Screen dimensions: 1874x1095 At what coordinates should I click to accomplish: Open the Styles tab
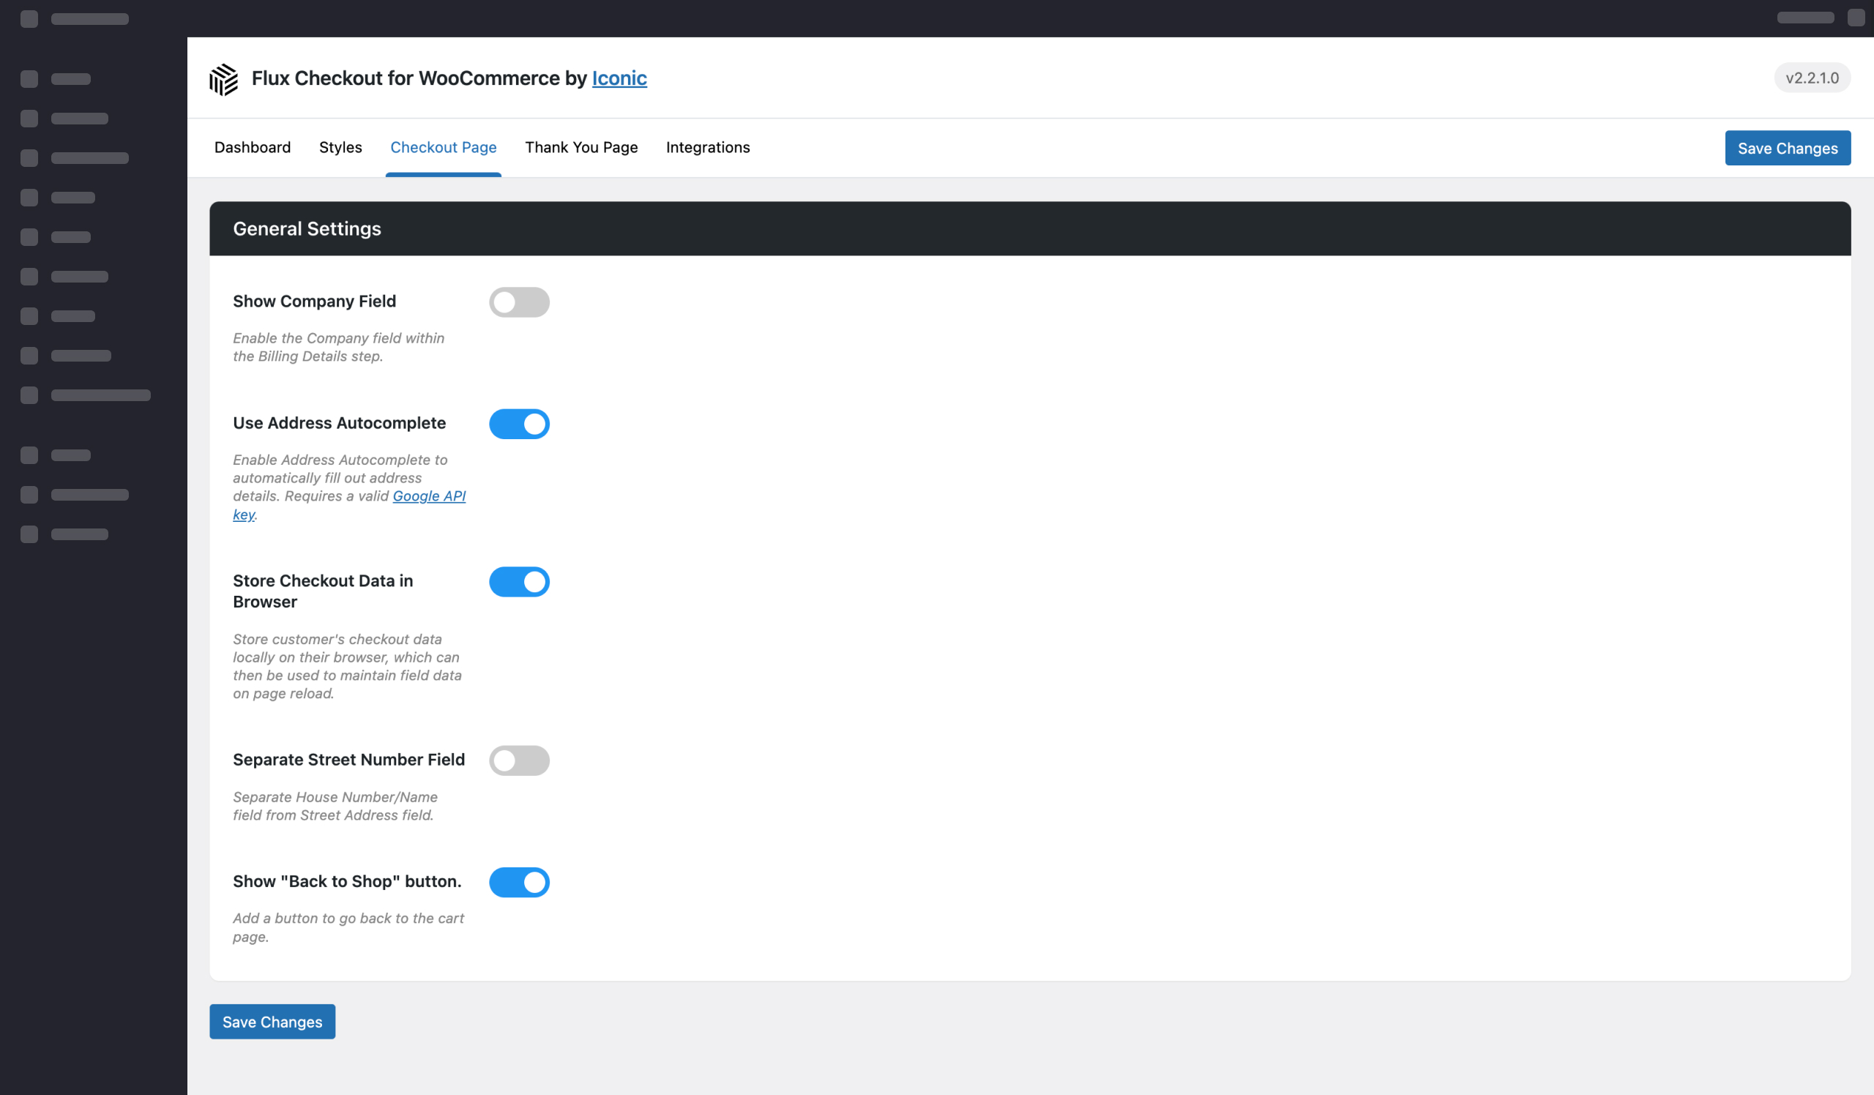[340, 147]
